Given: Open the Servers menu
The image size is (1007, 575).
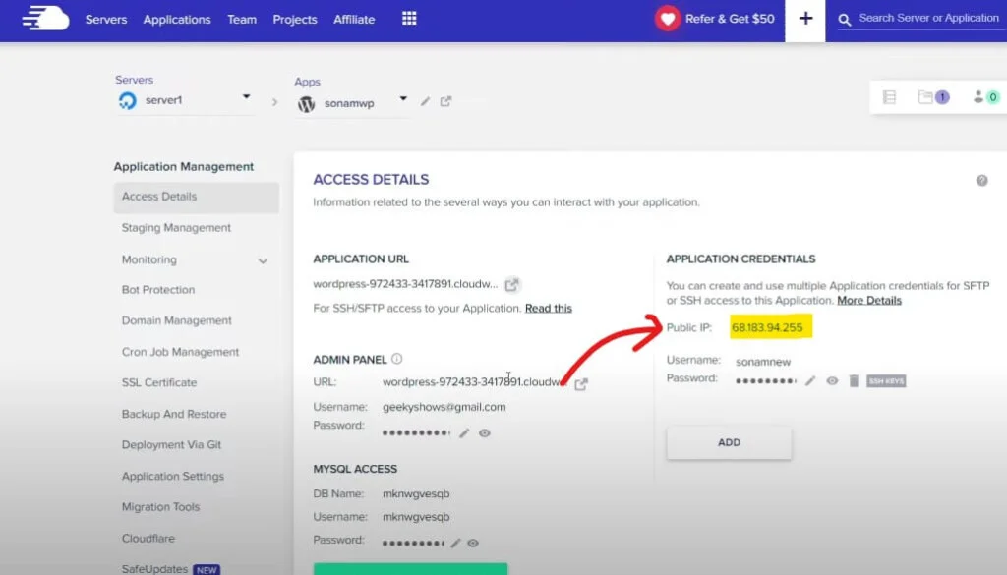Looking at the screenshot, I should [106, 20].
